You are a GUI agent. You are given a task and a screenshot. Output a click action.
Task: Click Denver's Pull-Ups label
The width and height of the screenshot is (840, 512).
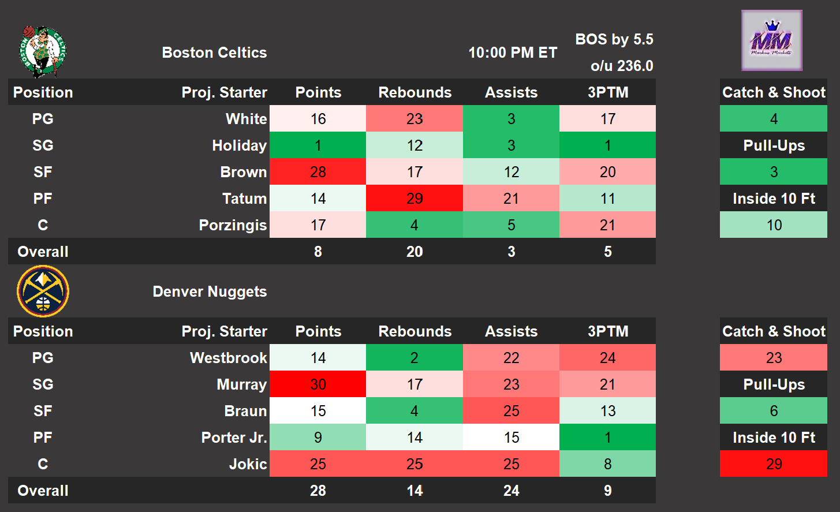(774, 384)
